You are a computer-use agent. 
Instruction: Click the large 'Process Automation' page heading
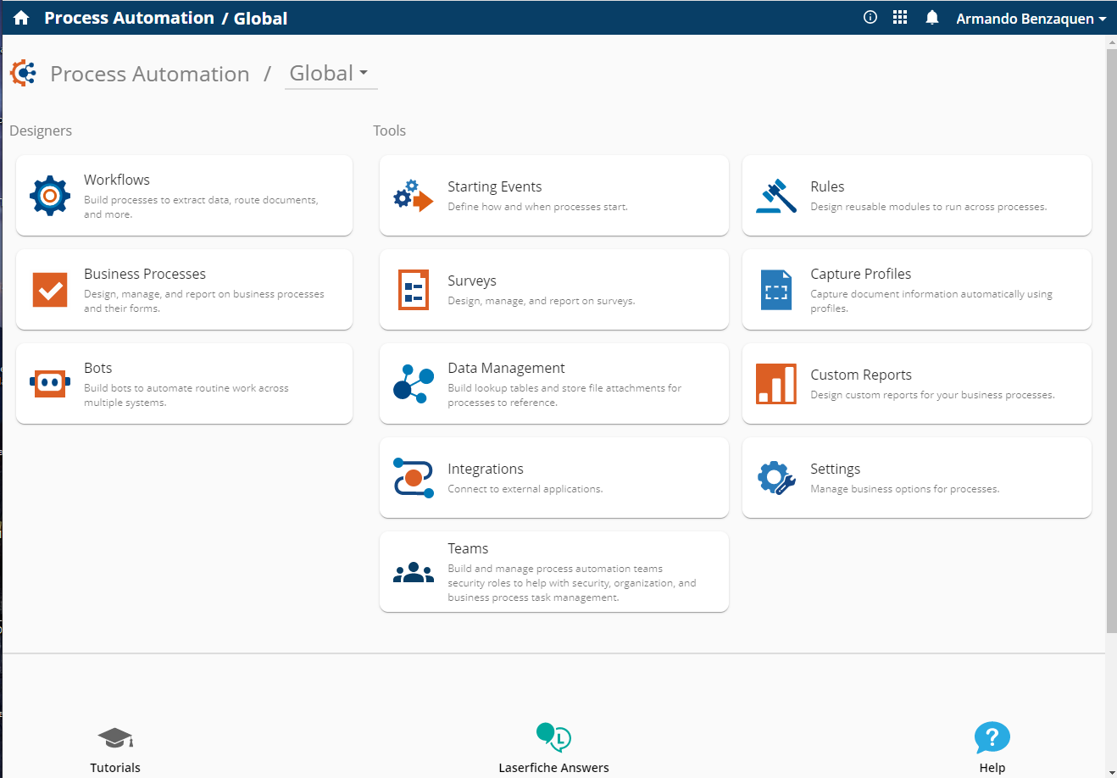click(150, 74)
